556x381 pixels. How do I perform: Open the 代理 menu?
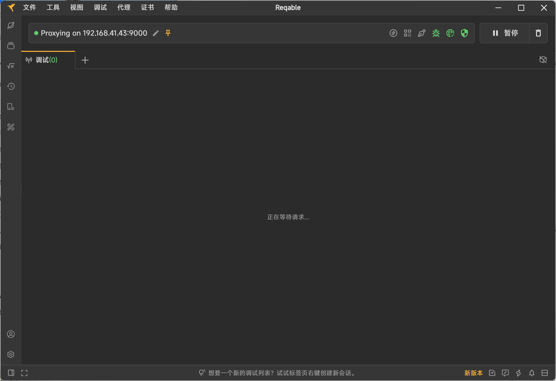[124, 7]
